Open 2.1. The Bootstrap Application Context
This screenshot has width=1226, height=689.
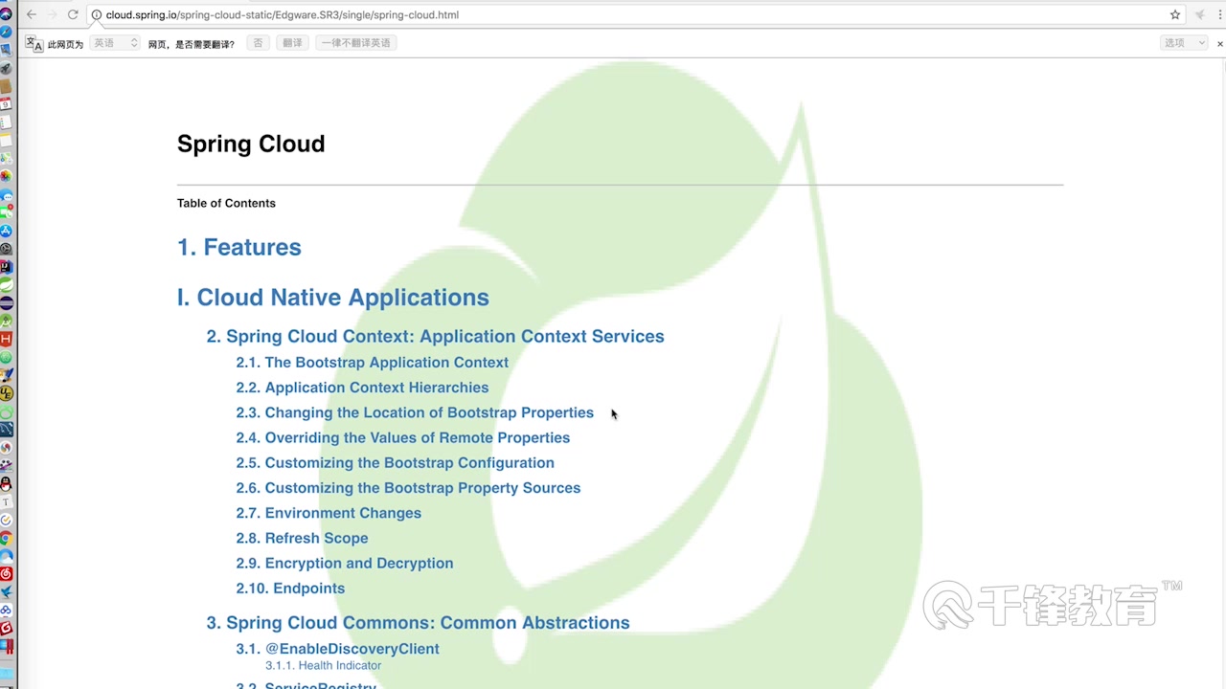click(373, 363)
